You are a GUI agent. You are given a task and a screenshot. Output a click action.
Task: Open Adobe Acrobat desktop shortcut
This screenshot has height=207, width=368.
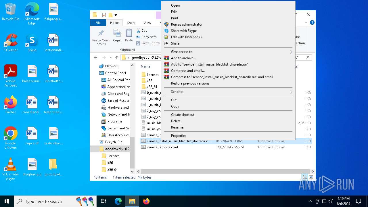point(11,76)
